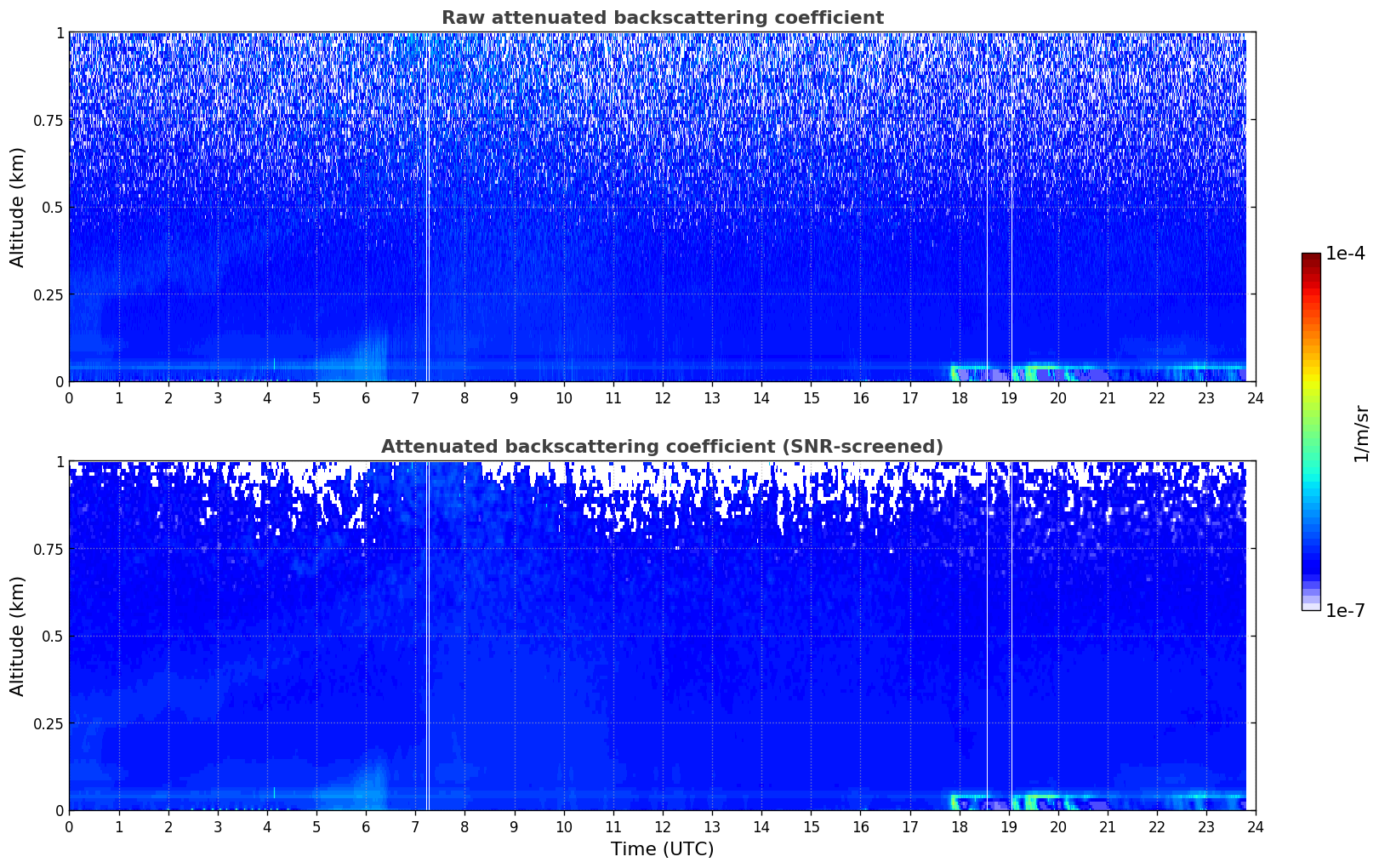This screenshot has width=1379, height=868.
Task: Click the '0.75' altitude tick of top plot
Action: [48, 120]
